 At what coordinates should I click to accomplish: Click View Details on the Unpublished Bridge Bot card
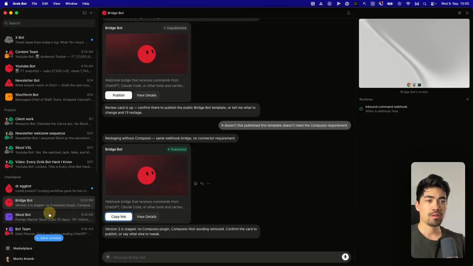(x=147, y=95)
